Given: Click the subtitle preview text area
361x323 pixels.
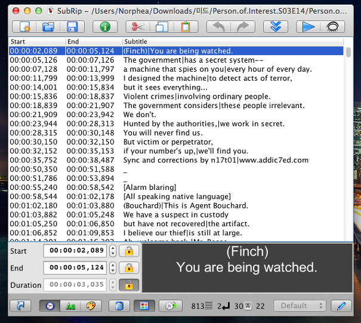Looking at the screenshot, I should tap(247, 268).
